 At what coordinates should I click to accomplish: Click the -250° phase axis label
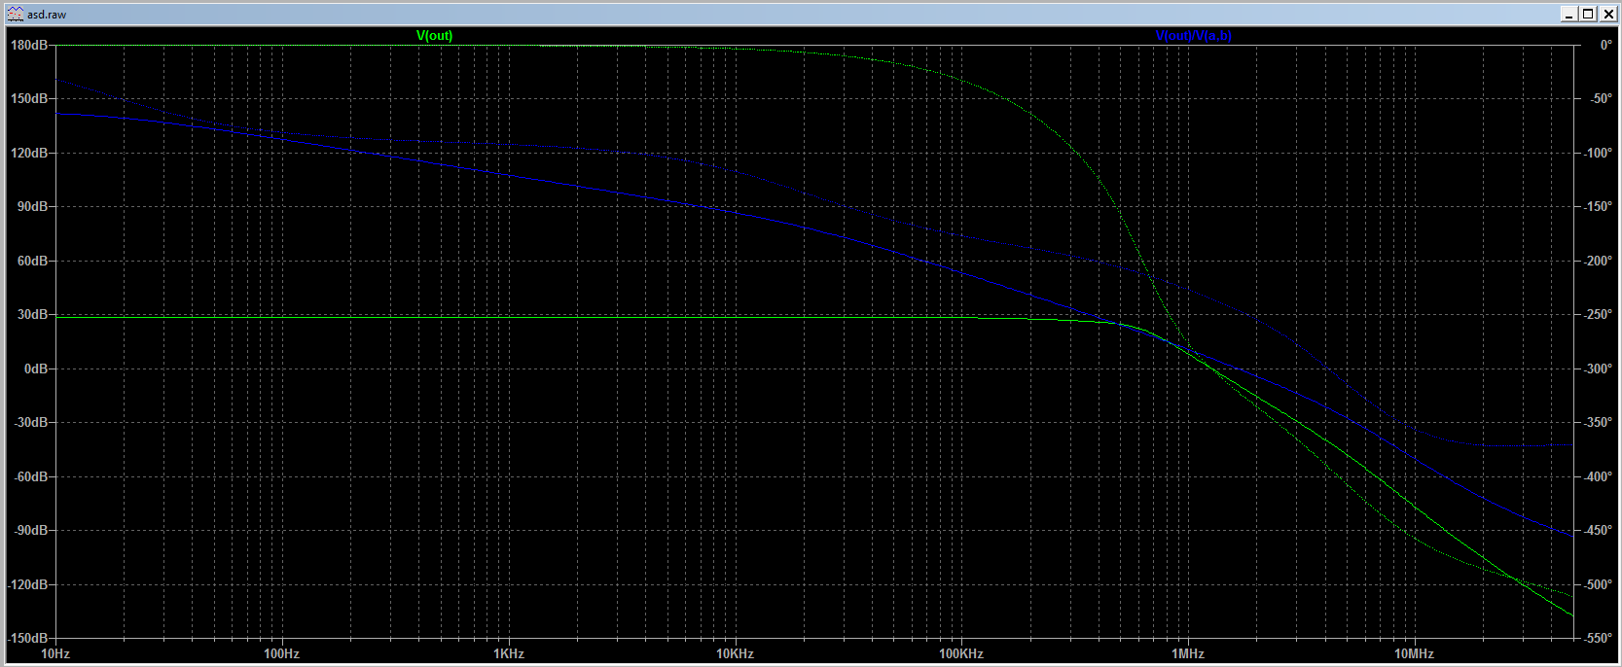click(1599, 315)
